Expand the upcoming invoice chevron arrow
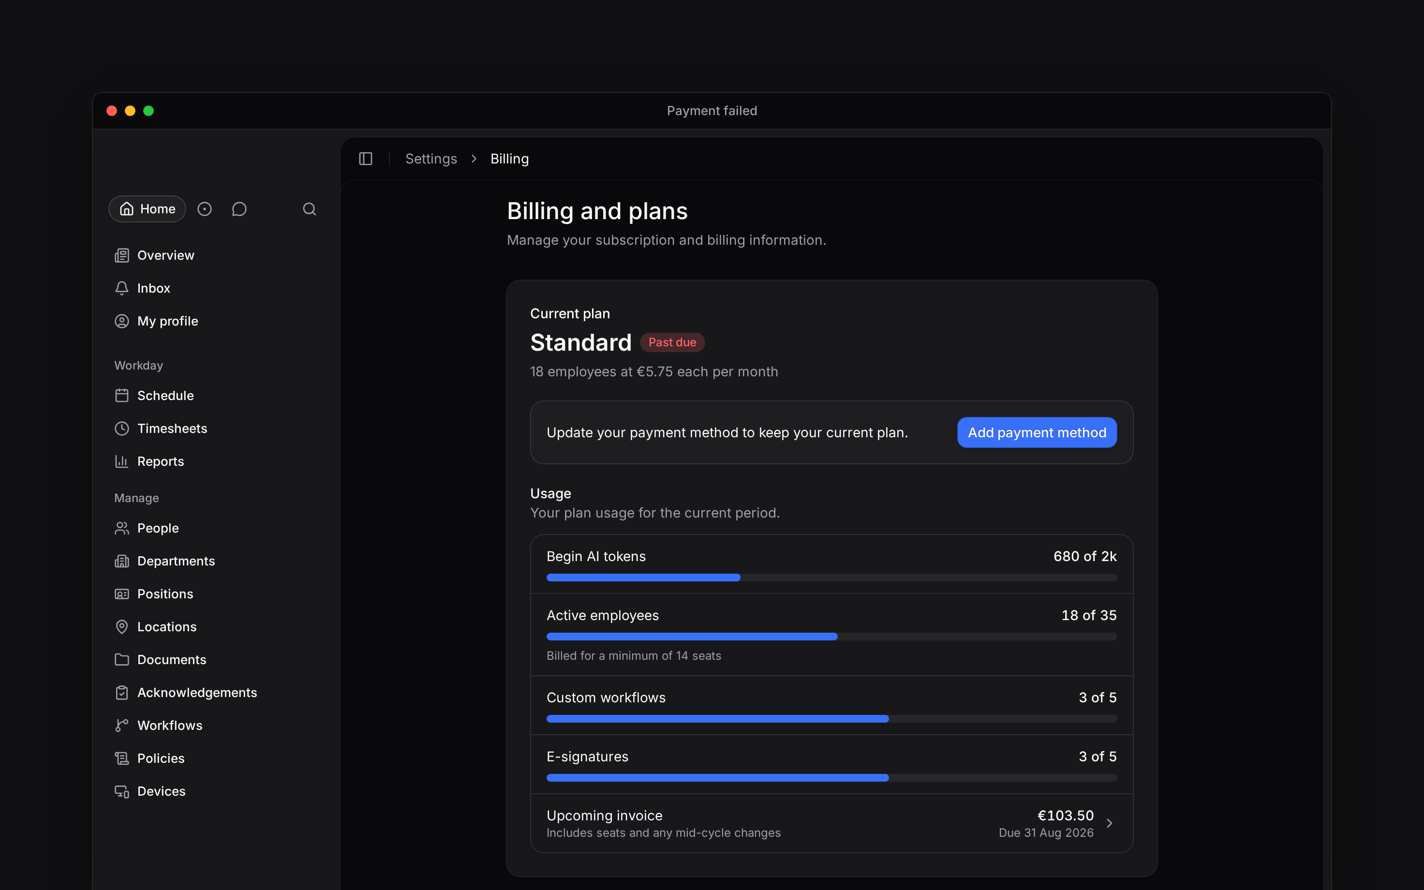The image size is (1424, 890). point(1109,823)
